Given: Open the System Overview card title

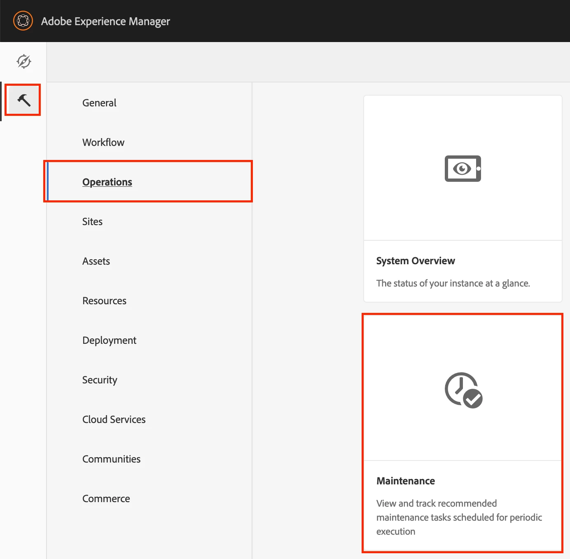Looking at the screenshot, I should [x=416, y=261].
